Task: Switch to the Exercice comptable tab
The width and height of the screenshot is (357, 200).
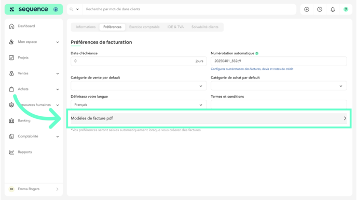Action: [x=144, y=27]
